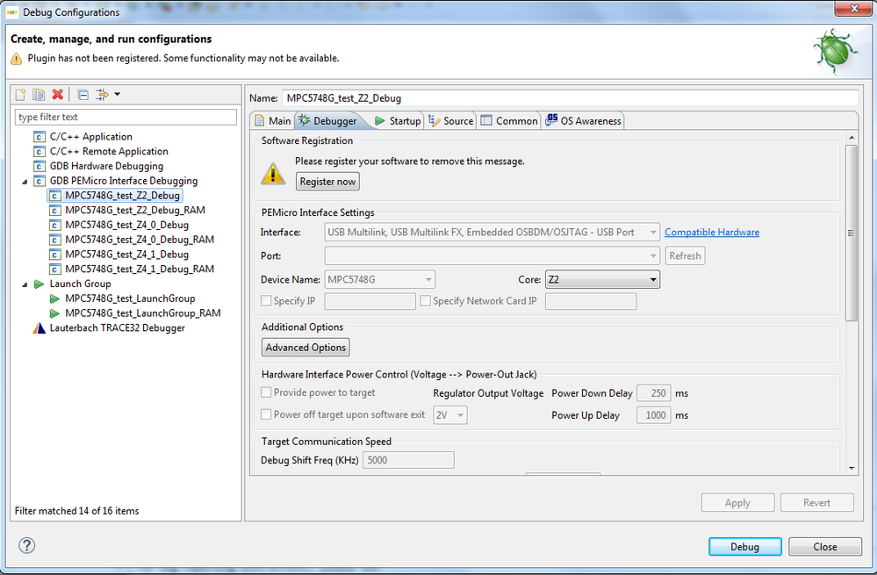Click the registration warning triangle icon
This screenshot has width=877, height=575.
(273, 174)
